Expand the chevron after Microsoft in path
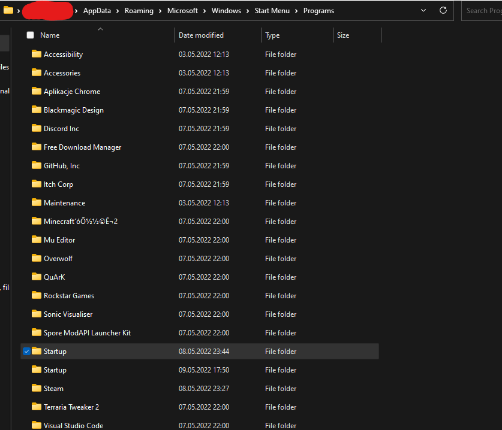Viewport: 502px width, 430px height. (x=205, y=11)
